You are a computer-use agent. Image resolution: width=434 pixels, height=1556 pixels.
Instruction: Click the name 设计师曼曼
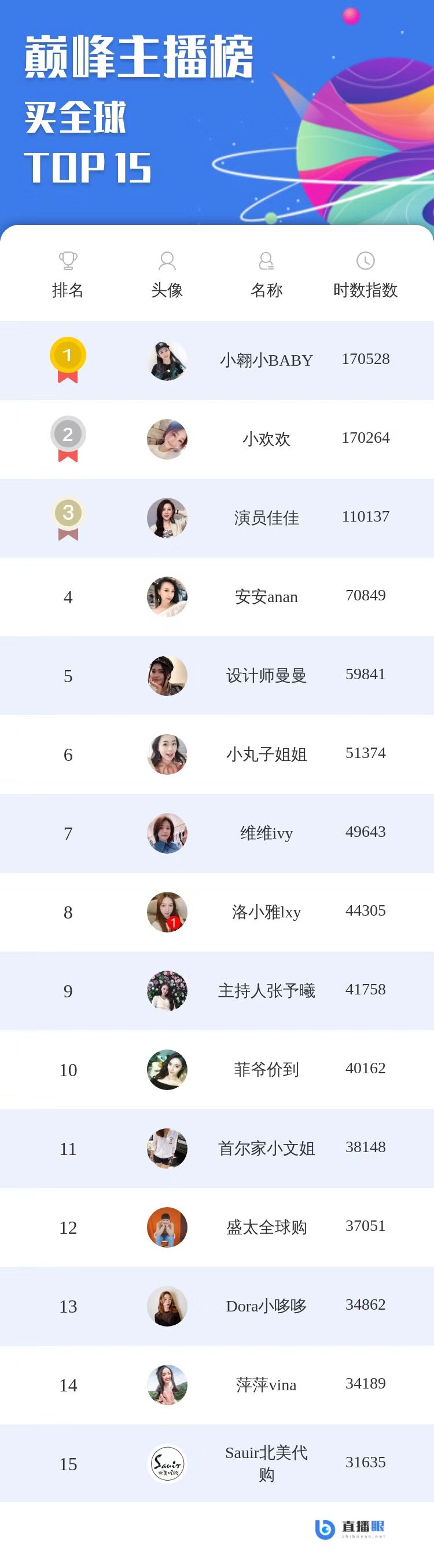point(266,675)
